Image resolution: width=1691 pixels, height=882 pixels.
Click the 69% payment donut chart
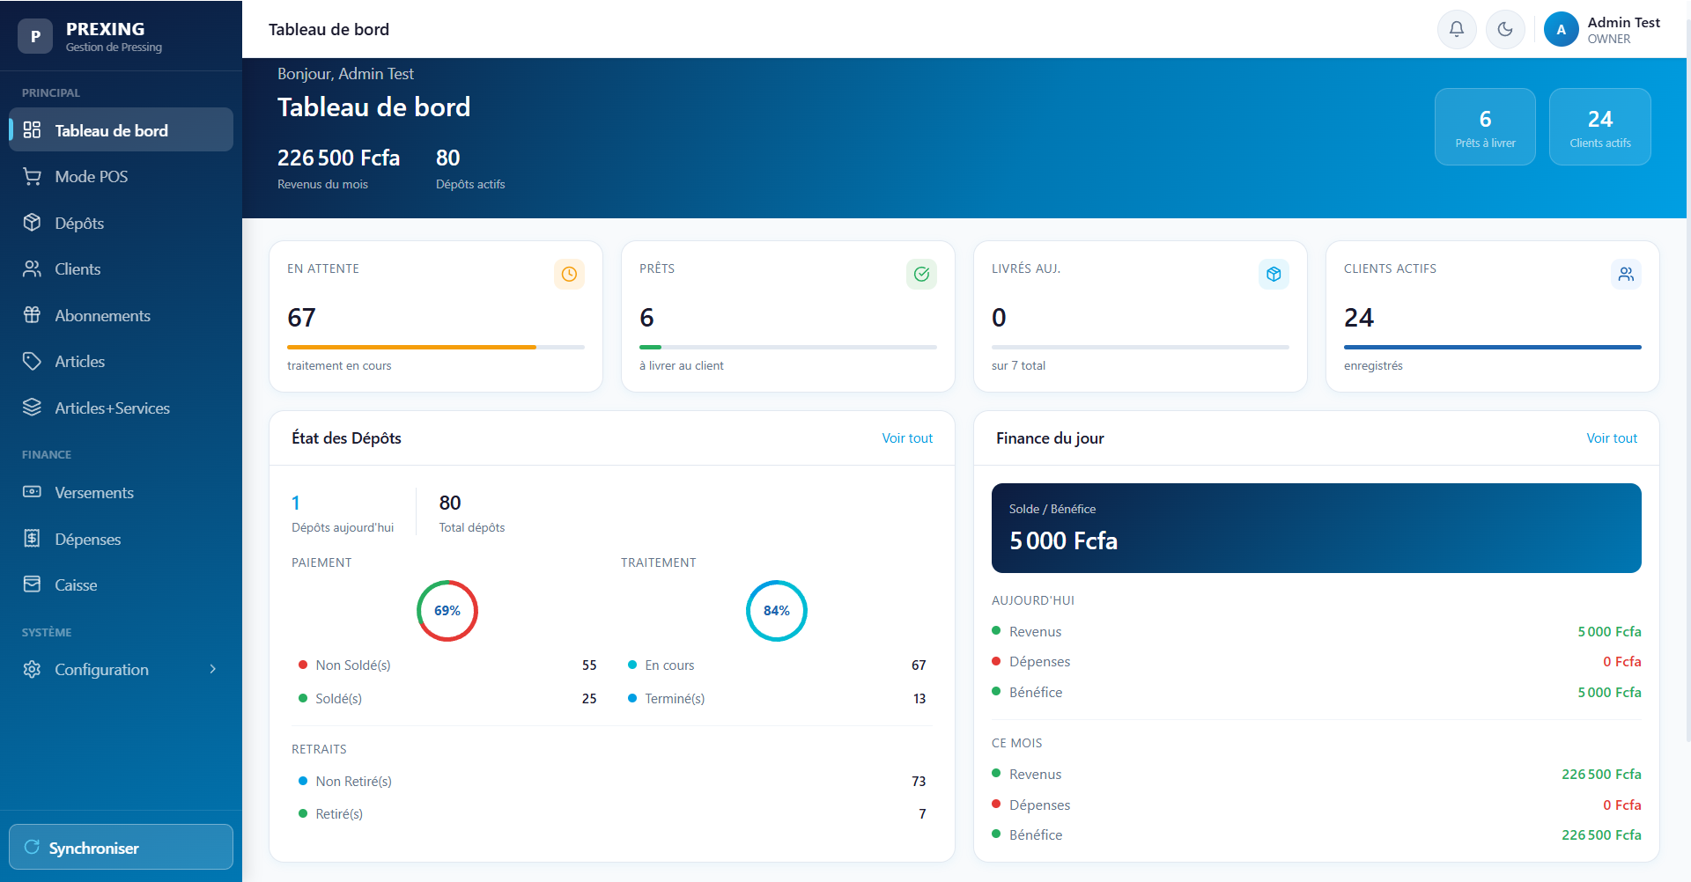pos(447,611)
